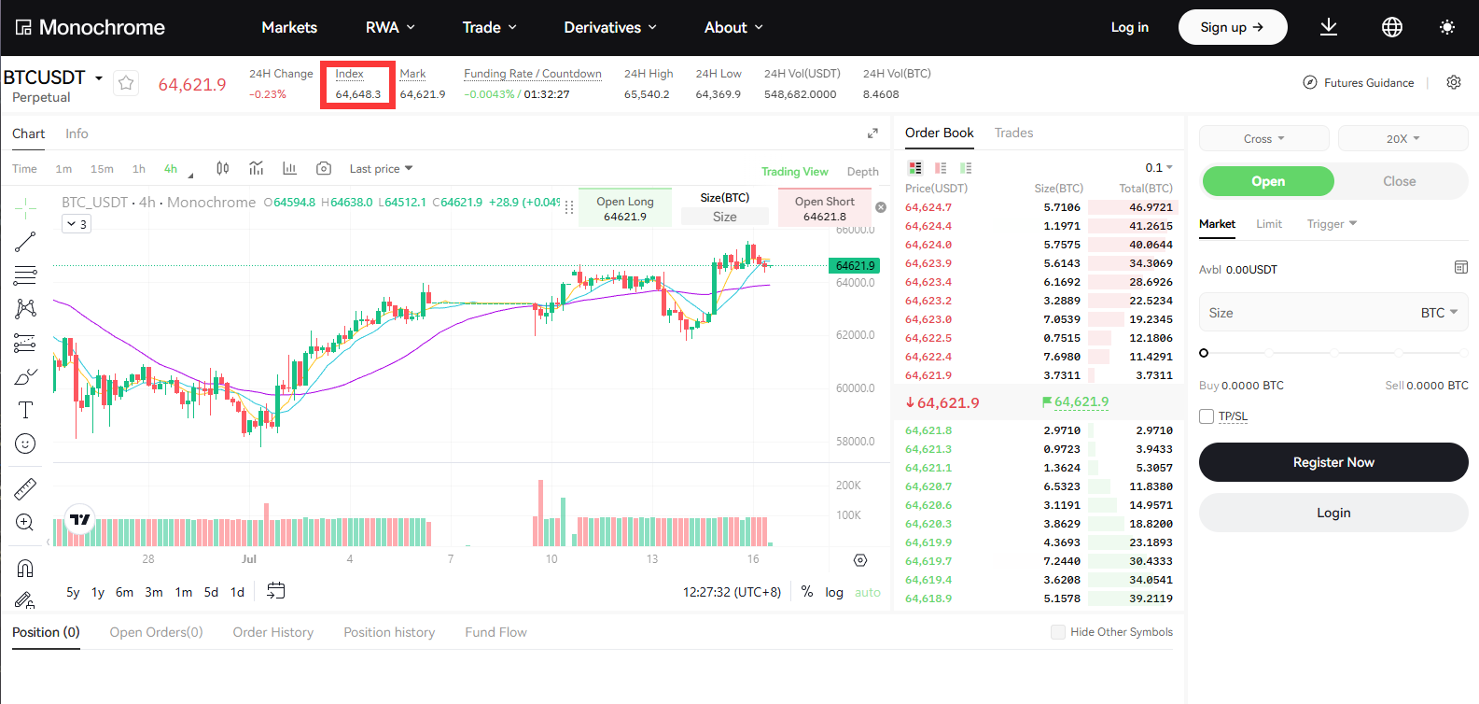Collapse the chart indicator legend showing 3
The width and height of the screenshot is (1479, 704).
tap(77, 224)
